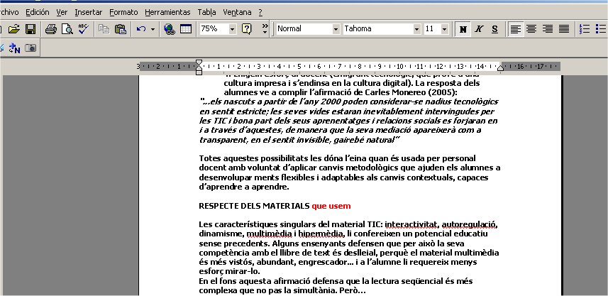Open the Tables and Borders grid icon

coord(186,29)
